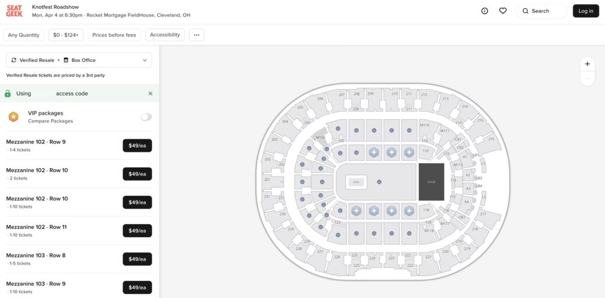Open more filters ellipsis button

197,35
